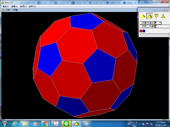The height and width of the screenshot is (127, 170).
Task: Open the 檢視(V) menu
Action: point(23,7)
